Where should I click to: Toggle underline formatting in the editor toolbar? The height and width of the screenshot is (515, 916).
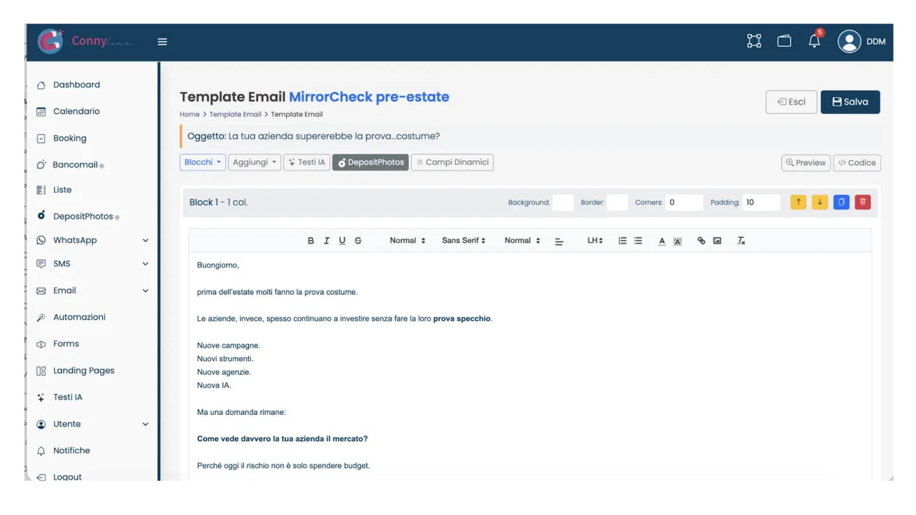[342, 241]
